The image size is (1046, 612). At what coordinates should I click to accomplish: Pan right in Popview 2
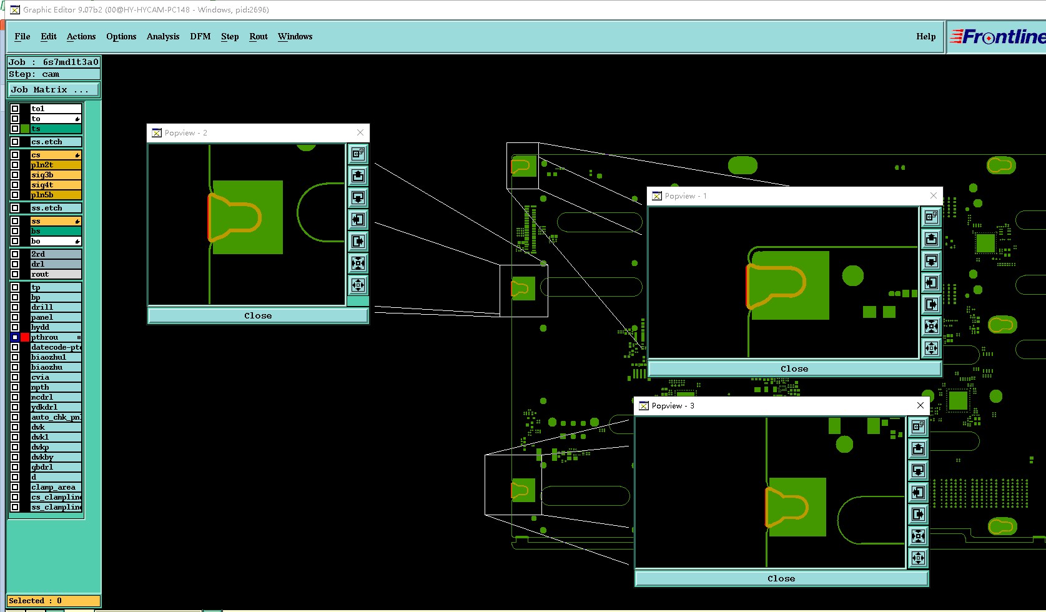pyautogui.click(x=358, y=241)
